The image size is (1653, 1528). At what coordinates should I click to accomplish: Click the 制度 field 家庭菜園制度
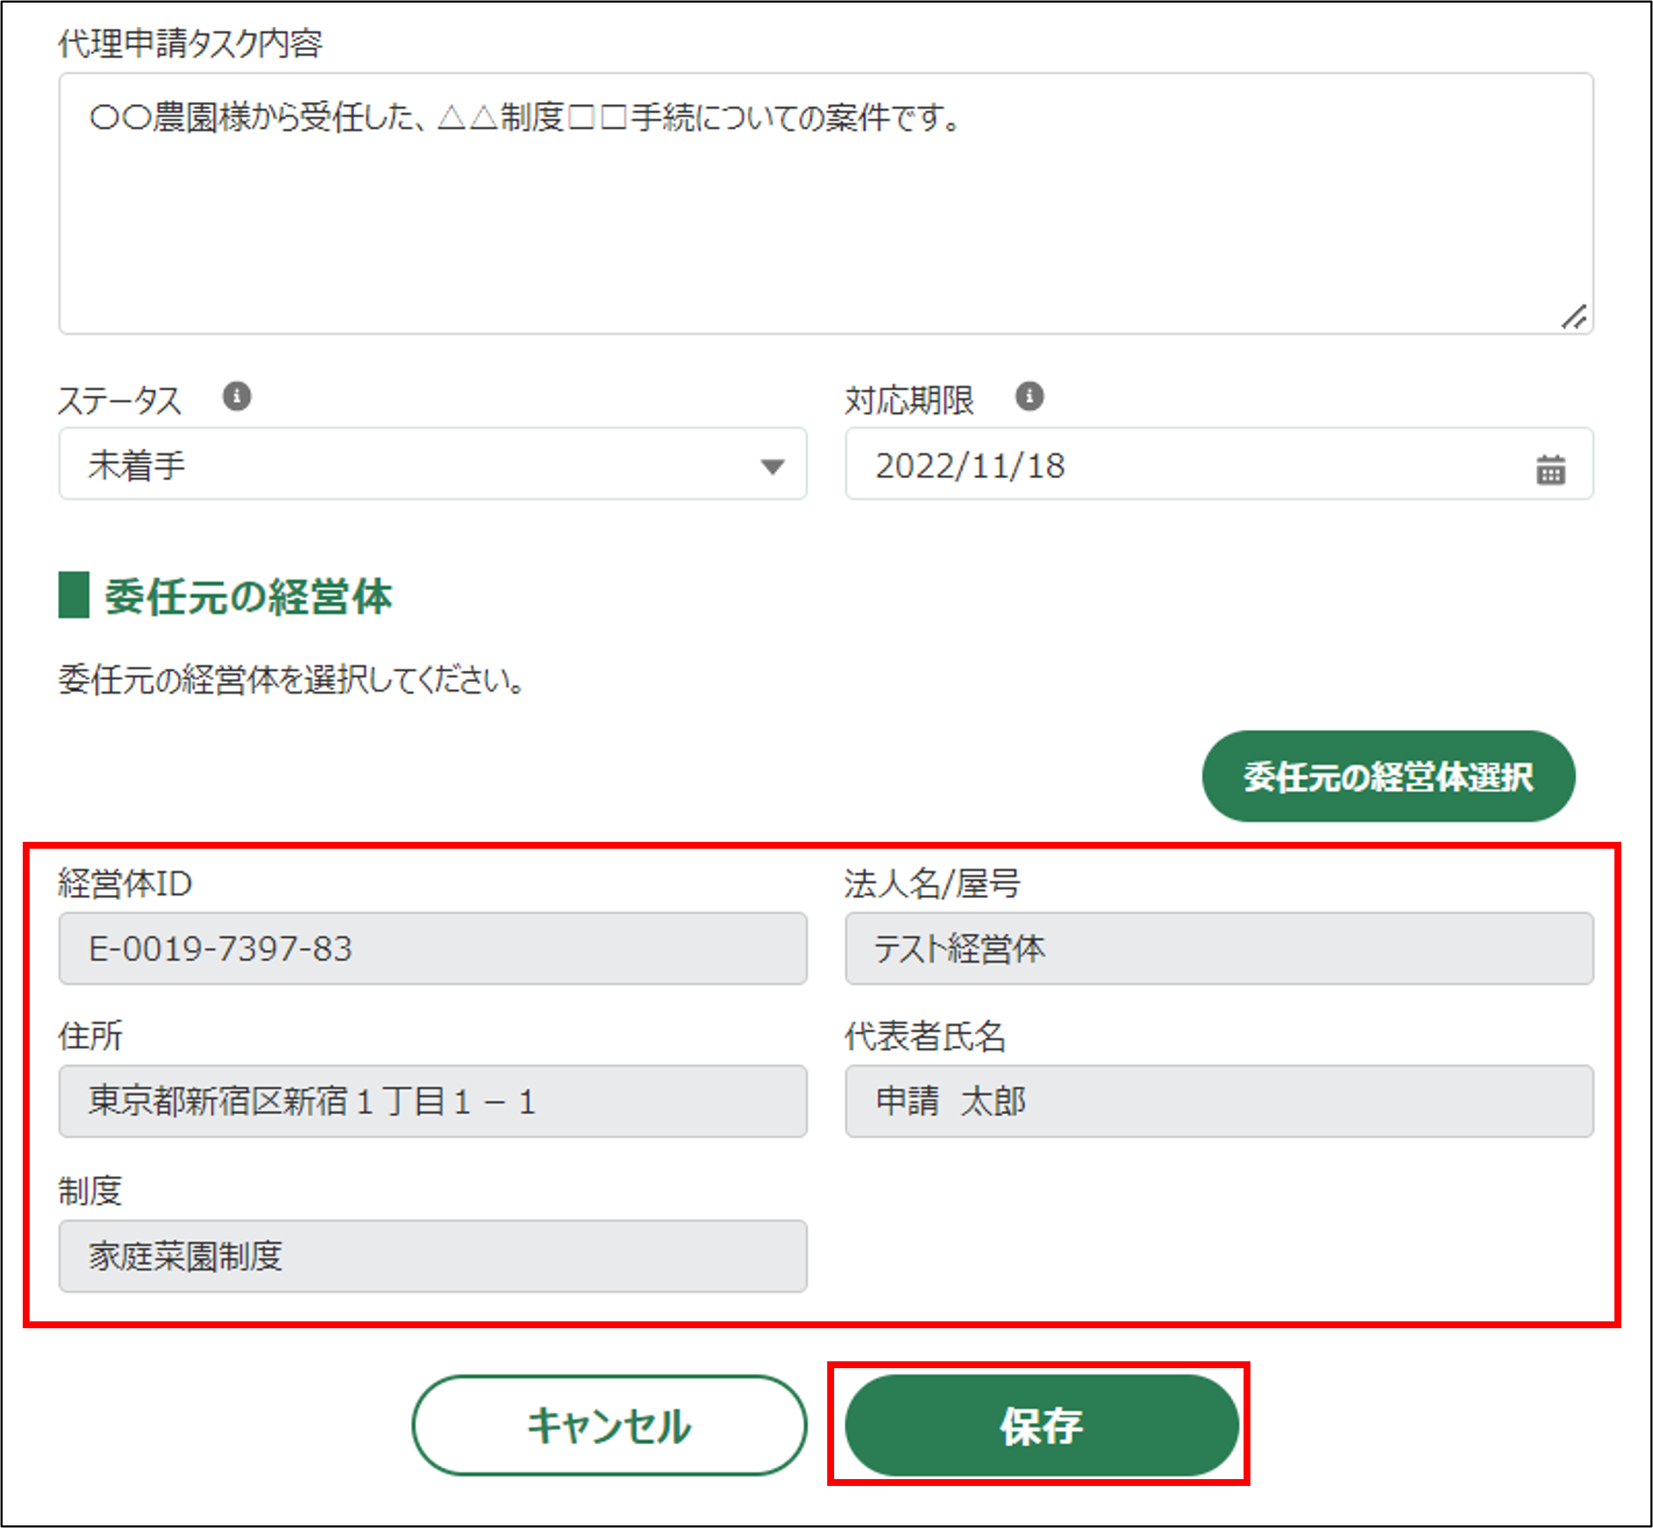tap(432, 1256)
